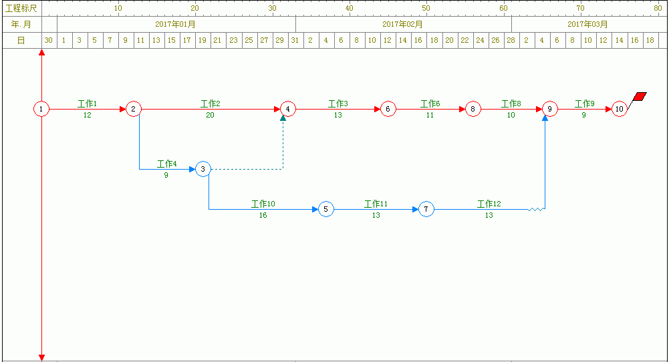This screenshot has width=669, height=362.
Task: Click the 工作12 activity label
Action: point(489,204)
